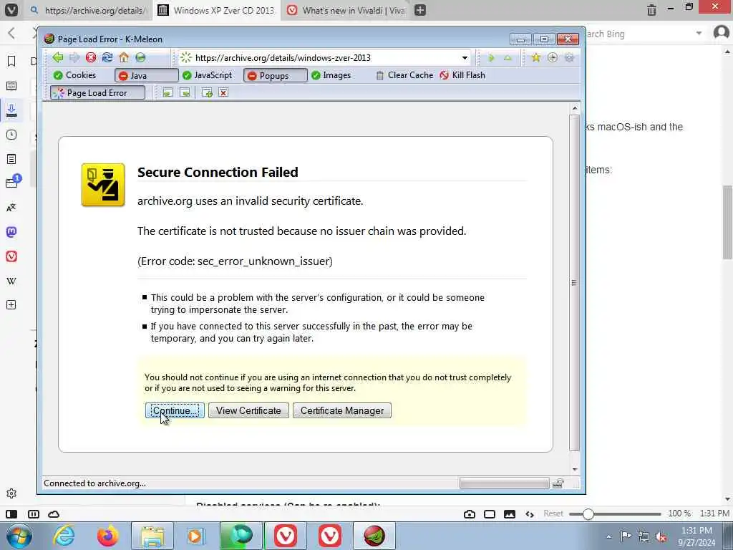Viewport: 733px width, 550px height.
Task: Open the Mastodon web panel icon
Action: [11, 232]
